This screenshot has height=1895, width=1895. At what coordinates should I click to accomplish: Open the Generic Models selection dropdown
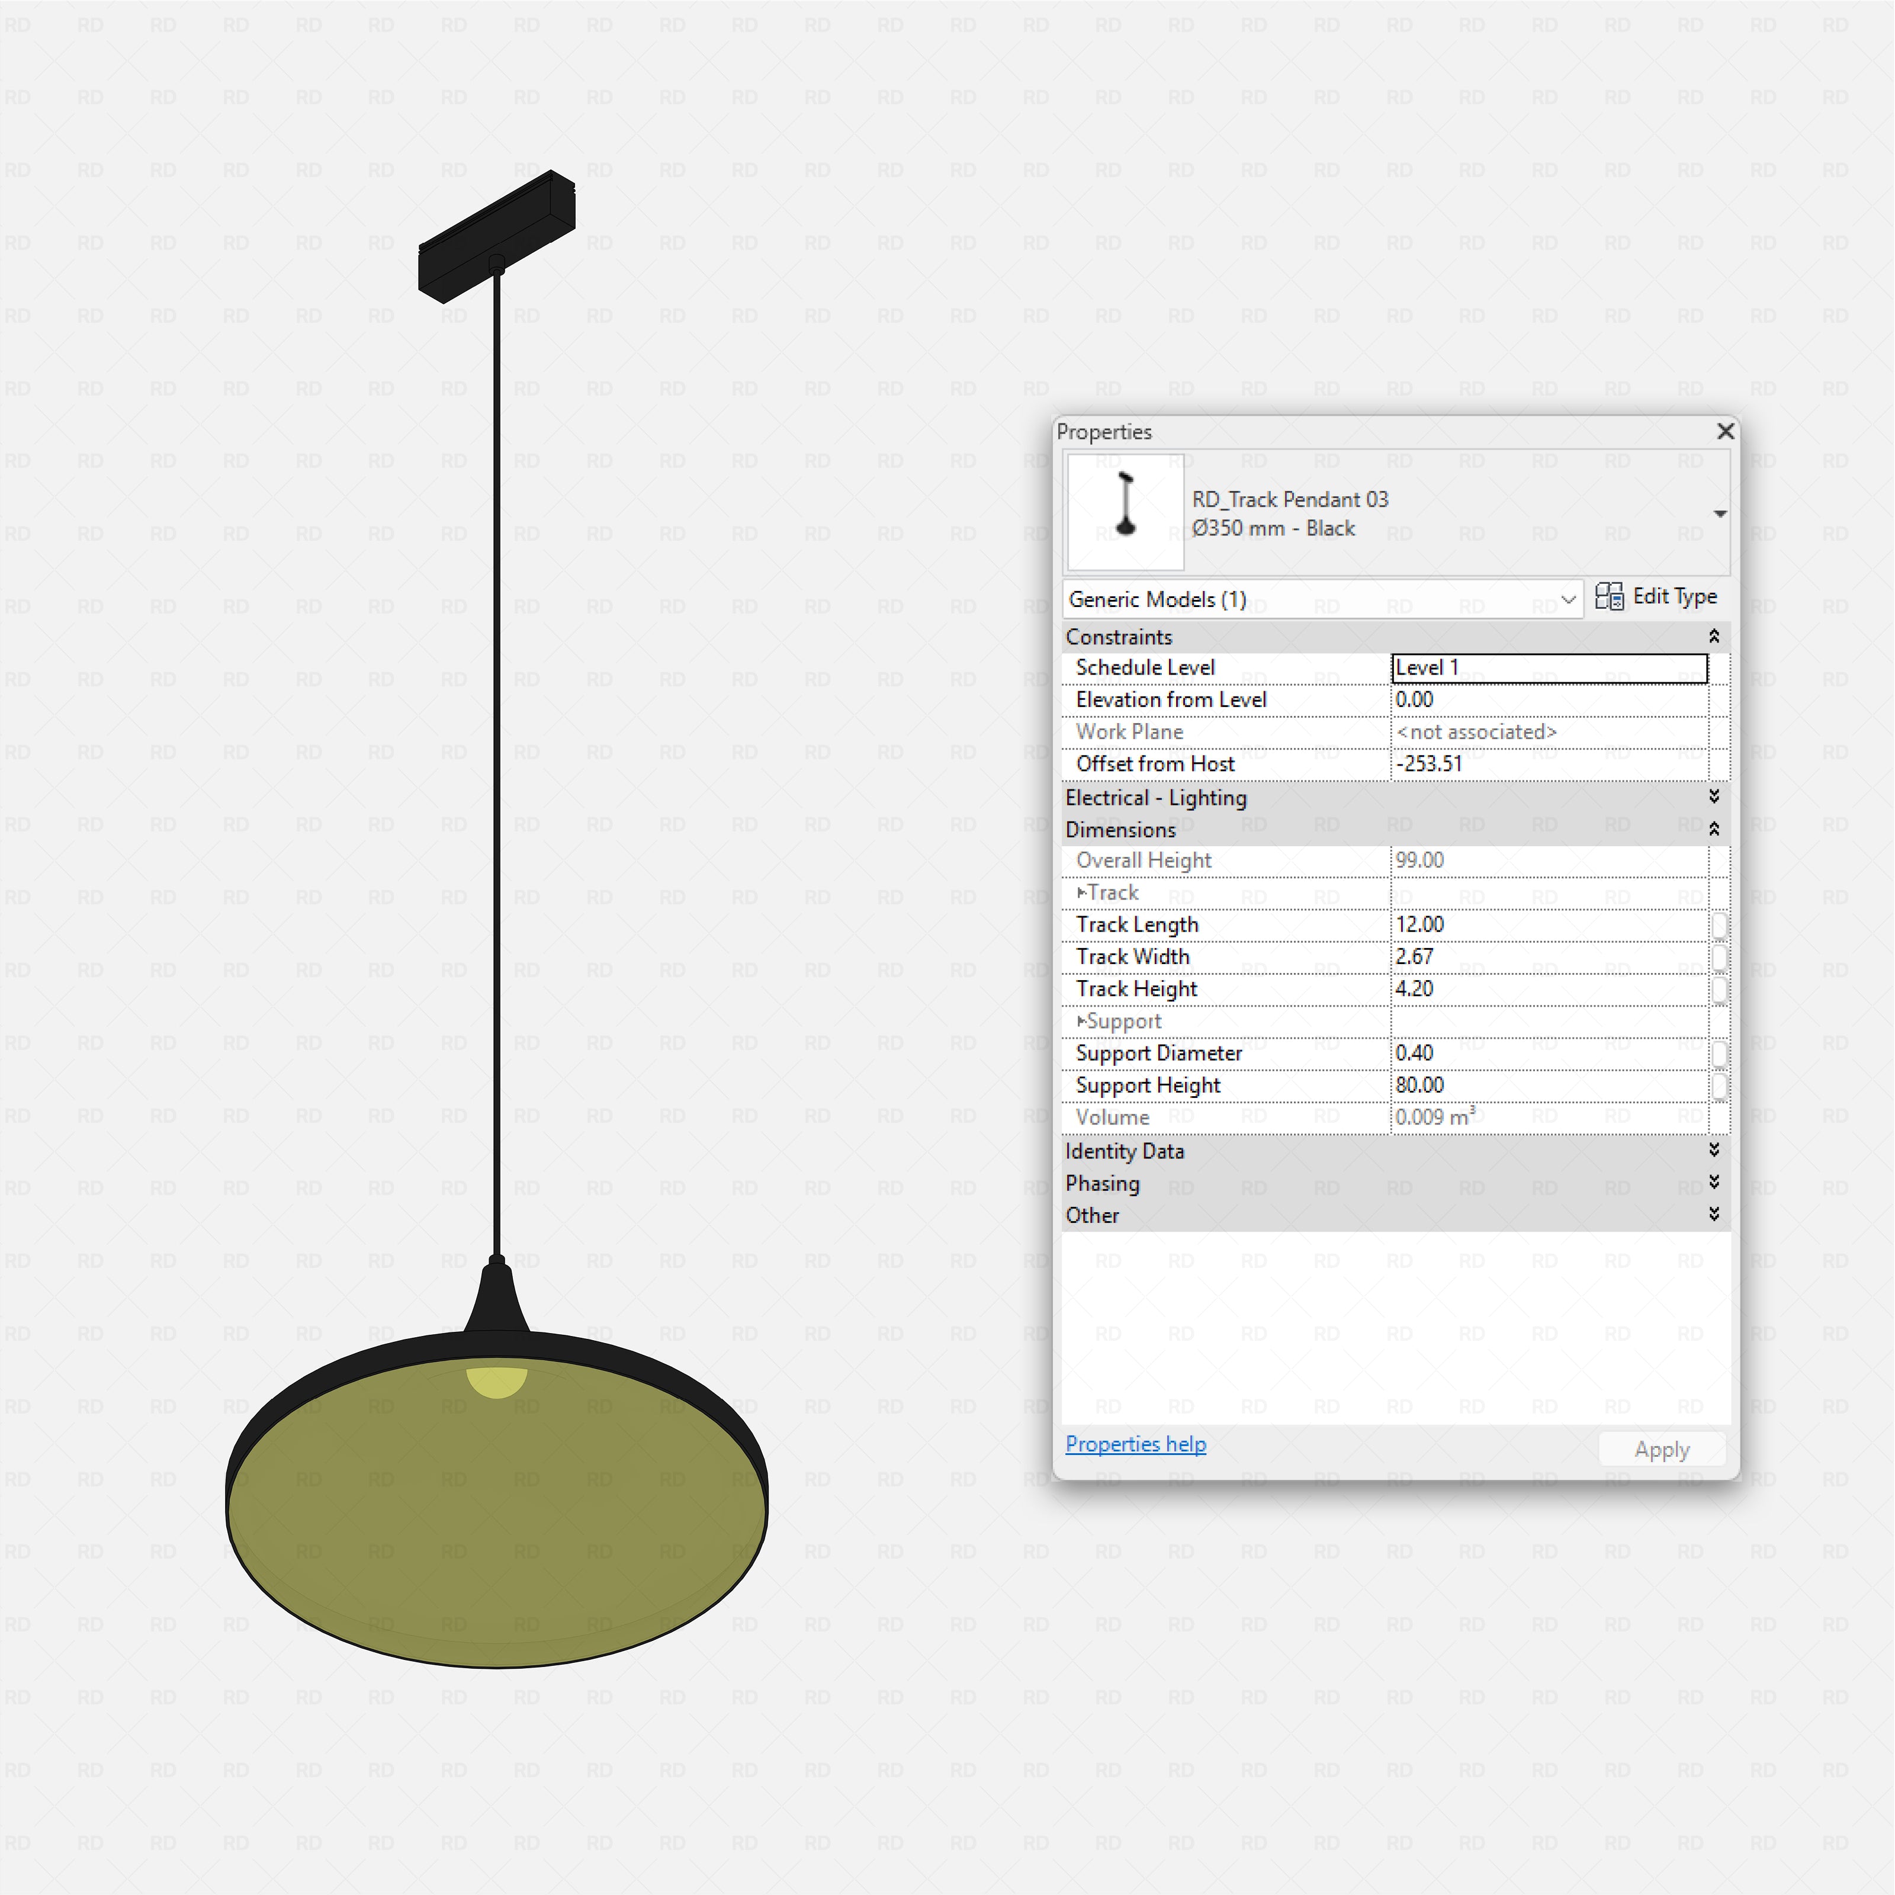point(1568,599)
